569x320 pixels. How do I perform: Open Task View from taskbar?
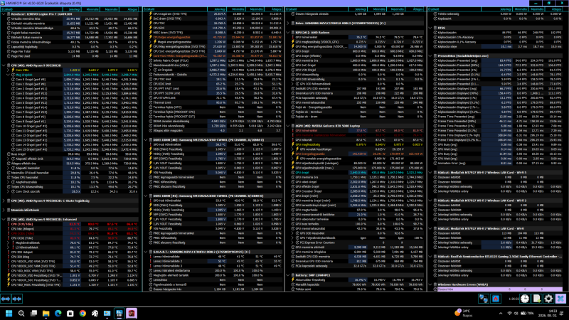click(33, 313)
